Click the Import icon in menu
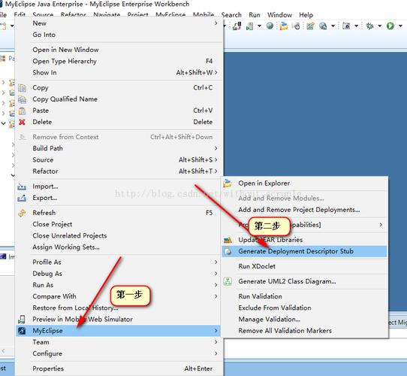Viewport: 407px width, 376px height. (22, 186)
